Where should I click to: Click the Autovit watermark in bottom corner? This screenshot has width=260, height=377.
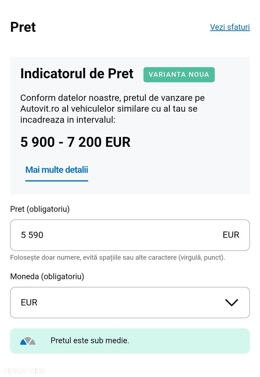[x=23, y=370]
